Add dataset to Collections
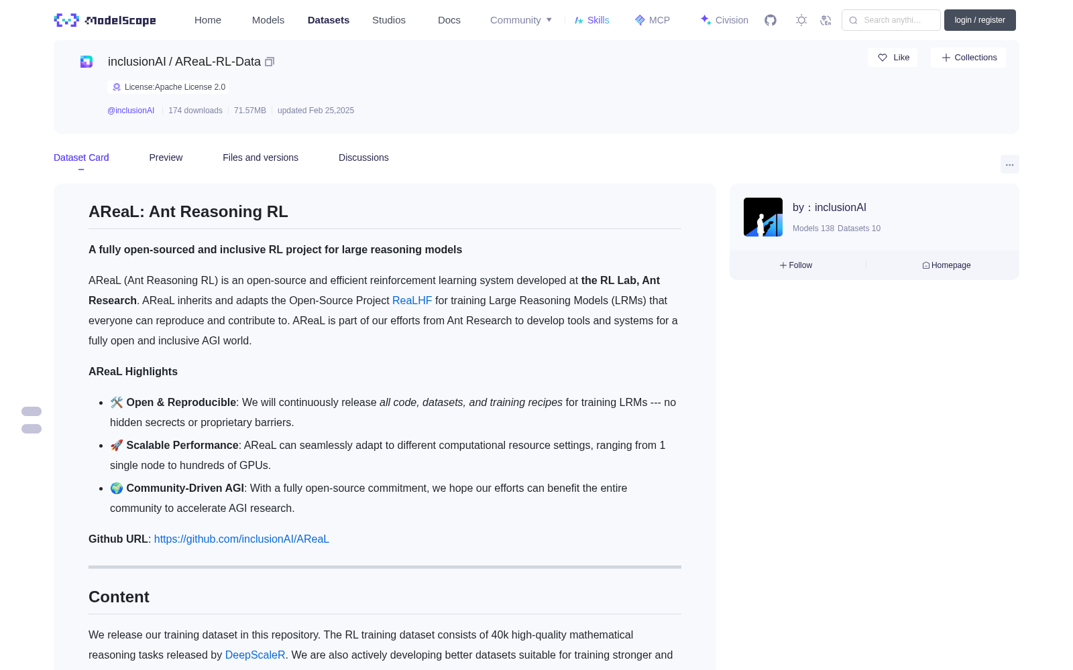Image resolution: width=1073 pixels, height=670 pixels. (968, 58)
